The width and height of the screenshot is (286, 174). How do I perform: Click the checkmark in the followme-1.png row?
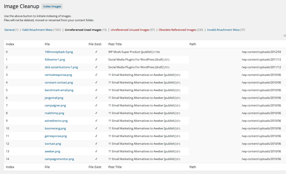pos(96,60)
